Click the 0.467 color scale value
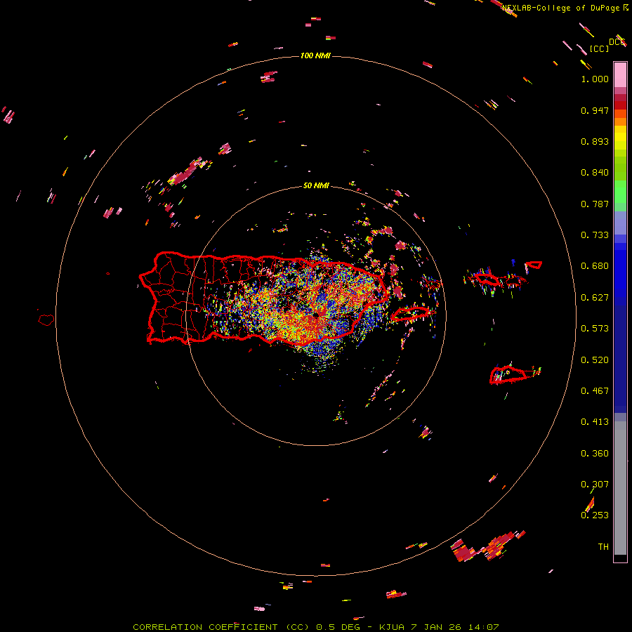 coord(595,391)
